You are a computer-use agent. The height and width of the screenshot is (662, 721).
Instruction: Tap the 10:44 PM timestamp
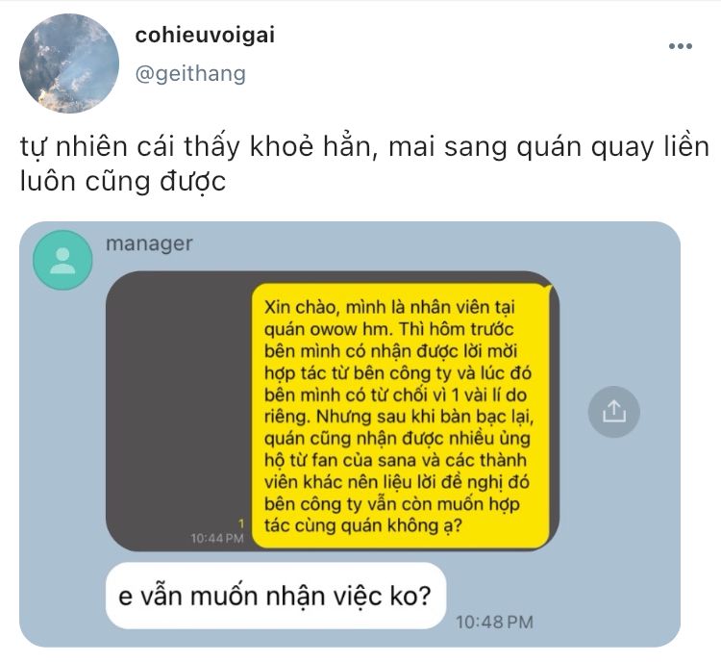217,538
